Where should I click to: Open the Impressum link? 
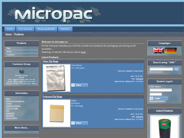tap(10, 113)
